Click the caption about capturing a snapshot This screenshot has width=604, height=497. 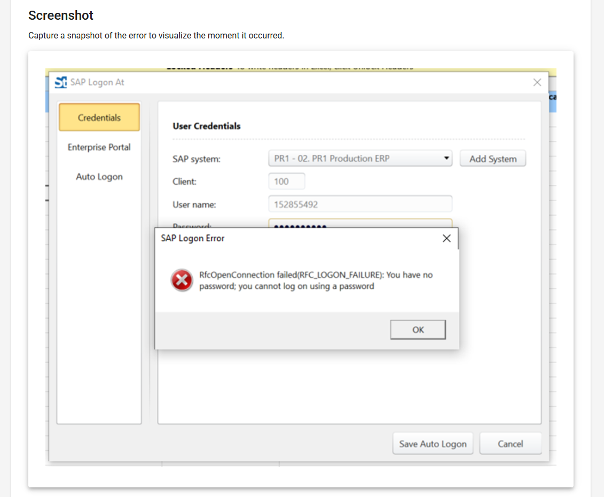156,36
